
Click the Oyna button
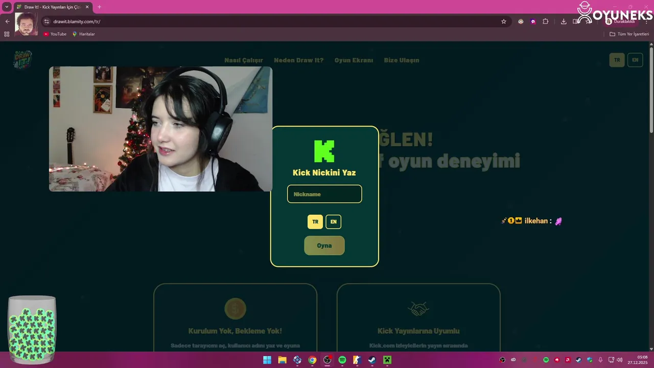point(324,245)
